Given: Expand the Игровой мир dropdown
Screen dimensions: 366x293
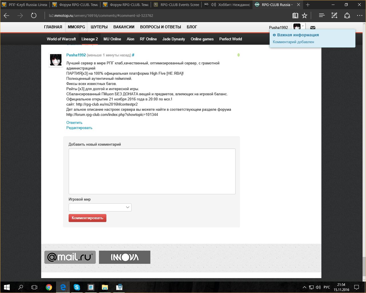Looking at the screenshot, I should click(x=100, y=207).
